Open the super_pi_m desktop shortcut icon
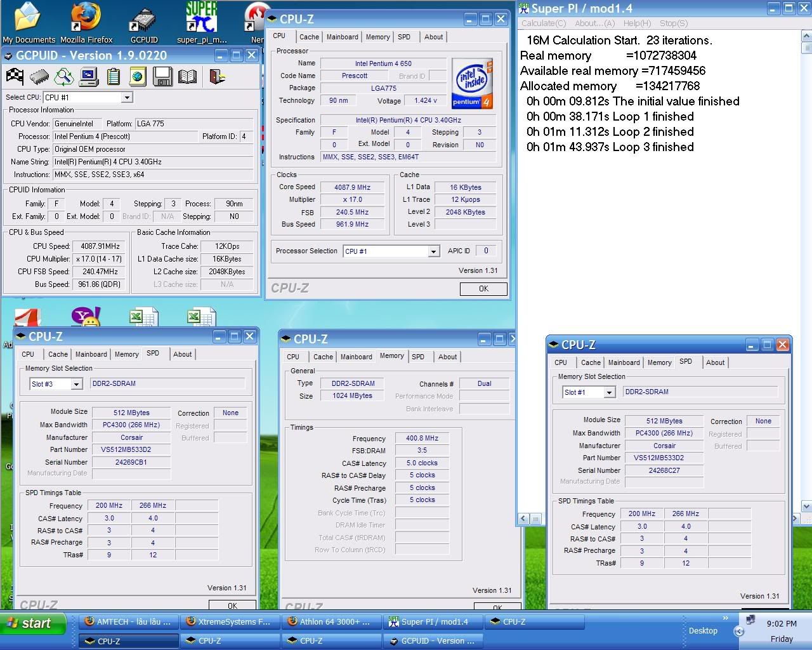This screenshot has height=650, width=812. coord(202,23)
